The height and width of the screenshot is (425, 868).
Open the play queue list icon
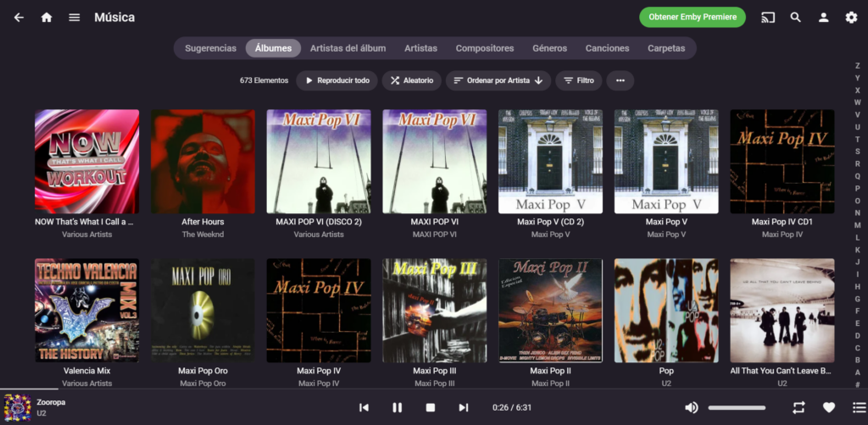pyautogui.click(x=859, y=408)
